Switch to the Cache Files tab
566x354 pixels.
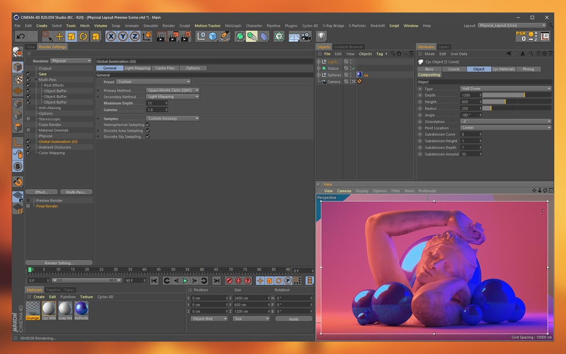[x=165, y=68]
